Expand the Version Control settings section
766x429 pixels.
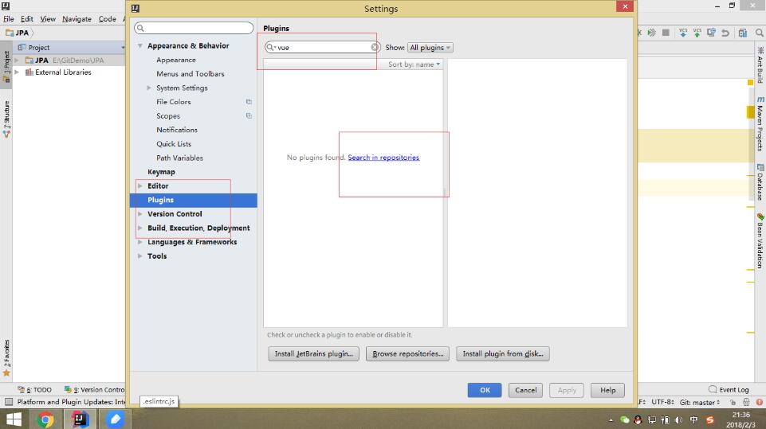pos(140,214)
